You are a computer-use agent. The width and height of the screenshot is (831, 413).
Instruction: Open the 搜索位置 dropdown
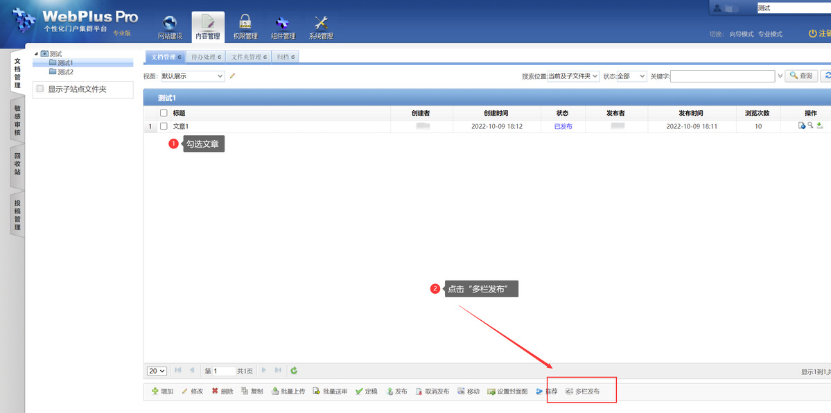pyautogui.click(x=572, y=76)
